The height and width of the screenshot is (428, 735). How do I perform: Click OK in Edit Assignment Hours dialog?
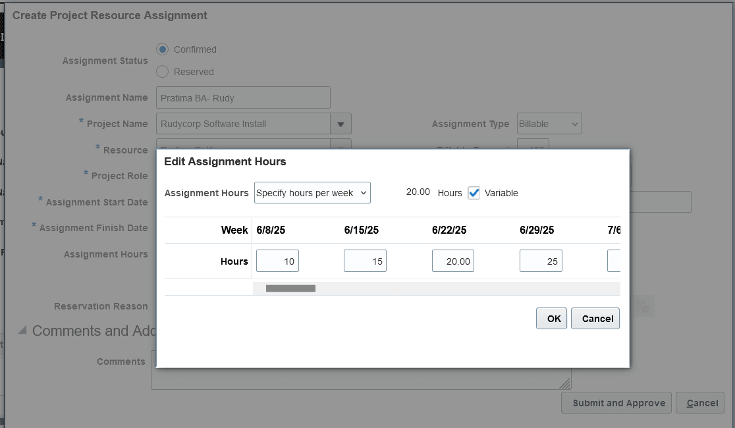(x=552, y=318)
